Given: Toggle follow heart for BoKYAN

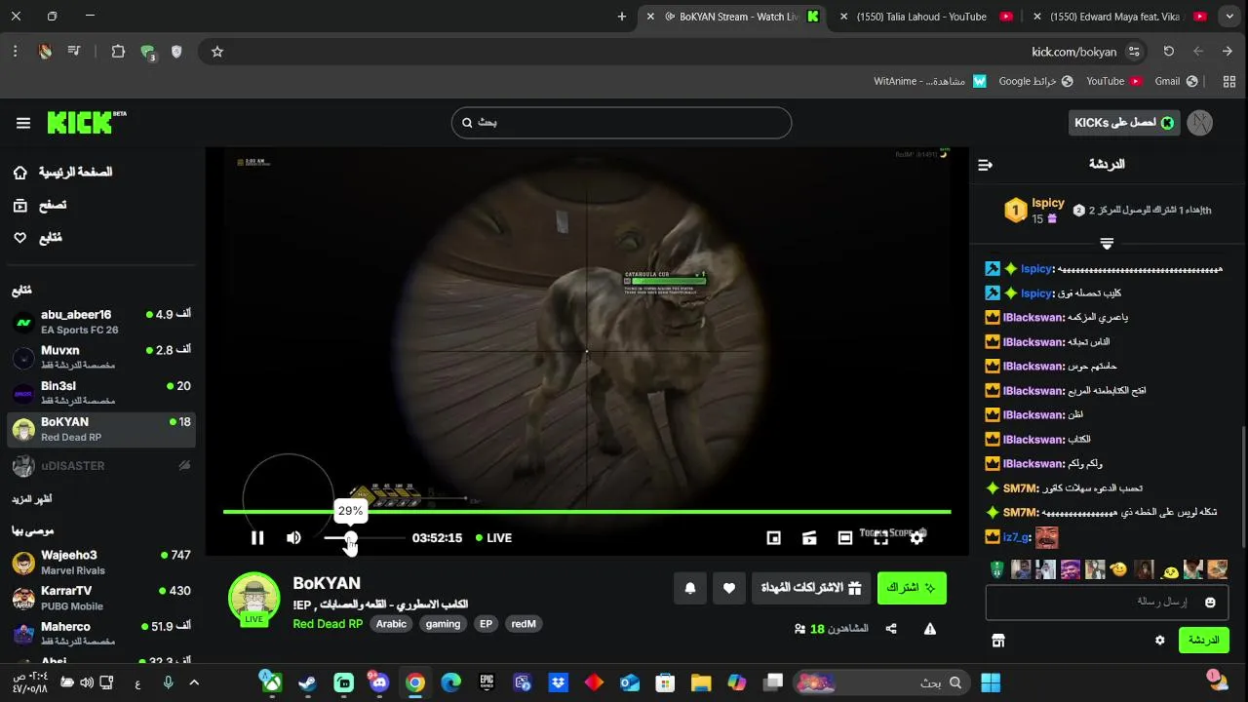Looking at the screenshot, I should click(729, 588).
